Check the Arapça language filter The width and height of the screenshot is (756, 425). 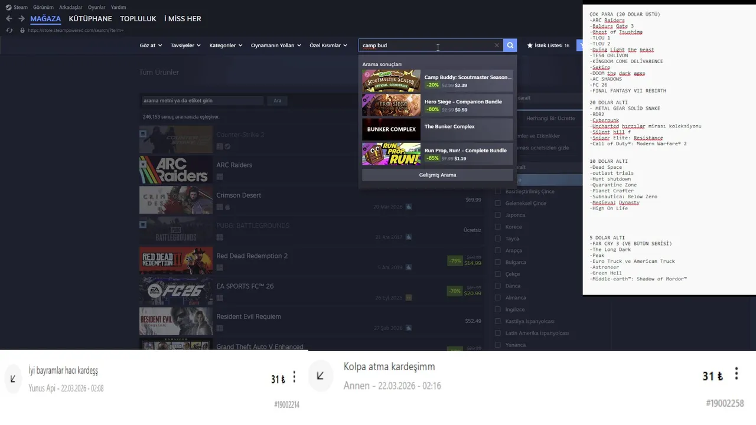click(x=497, y=250)
